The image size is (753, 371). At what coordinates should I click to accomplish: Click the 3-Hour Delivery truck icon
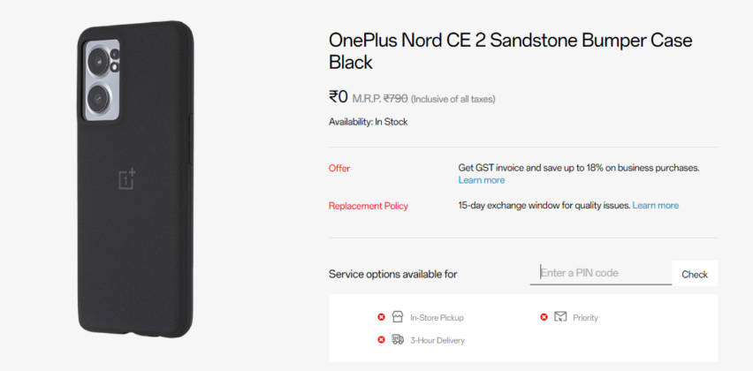(x=398, y=339)
